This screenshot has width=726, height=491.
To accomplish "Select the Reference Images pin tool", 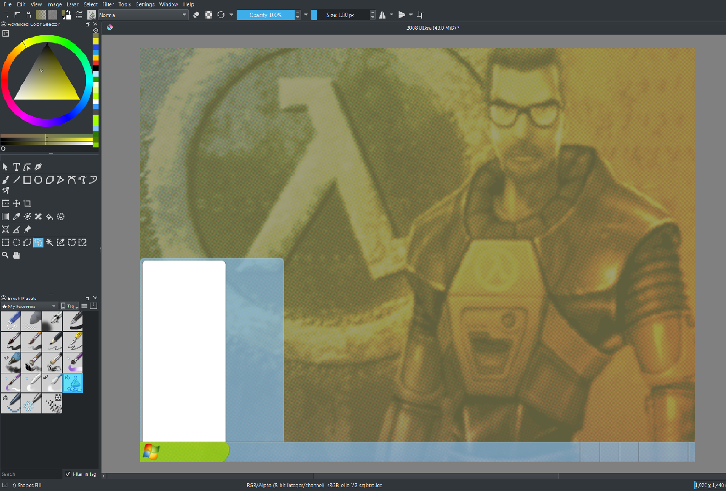I will 27,229.
